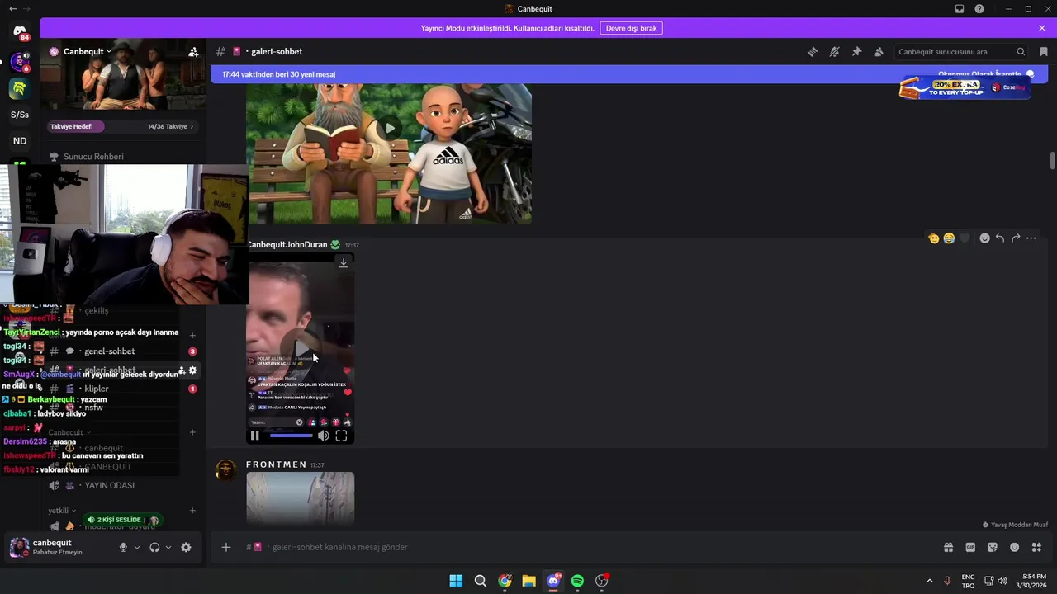Add laughing emoji quick reaction
Viewport: 1057px width, 594px height.
[x=949, y=238]
